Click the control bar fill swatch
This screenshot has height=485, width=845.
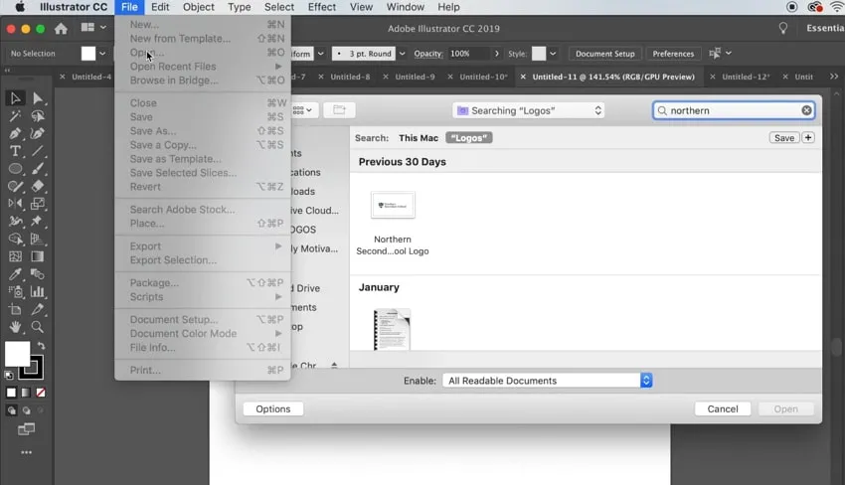point(88,54)
